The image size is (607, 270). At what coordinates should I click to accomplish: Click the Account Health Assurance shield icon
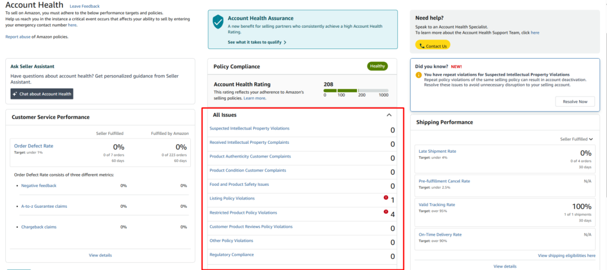(x=218, y=22)
